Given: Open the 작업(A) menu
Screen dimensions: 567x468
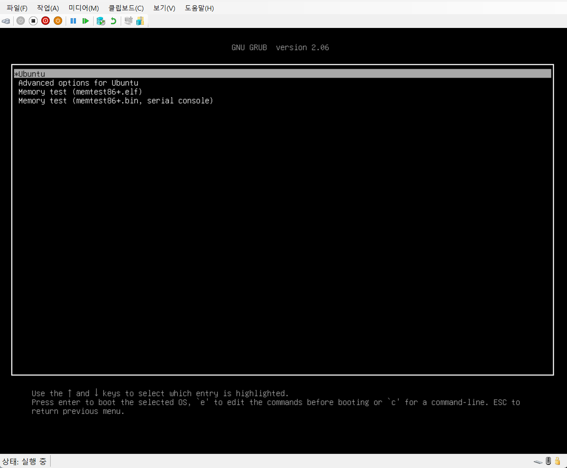Looking at the screenshot, I should click(48, 8).
